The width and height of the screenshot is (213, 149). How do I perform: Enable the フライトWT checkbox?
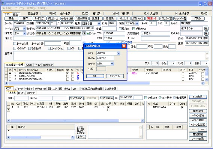[x=15, y=48]
